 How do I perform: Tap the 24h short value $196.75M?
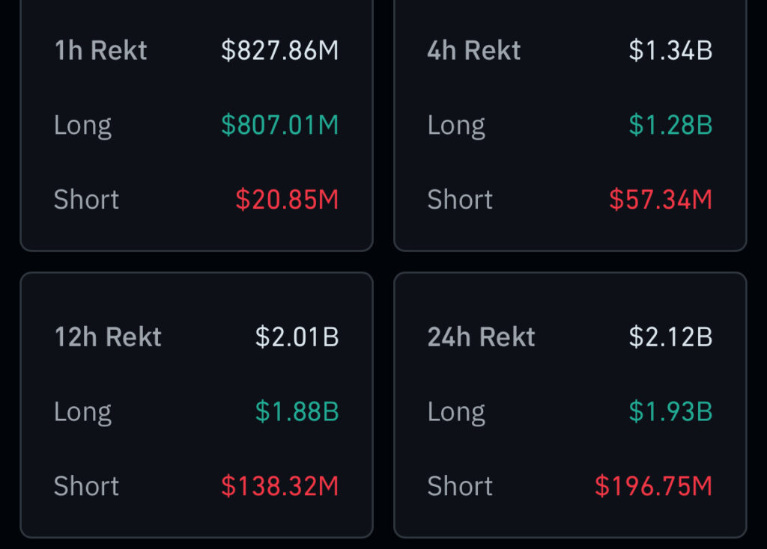pyautogui.click(x=653, y=486)
